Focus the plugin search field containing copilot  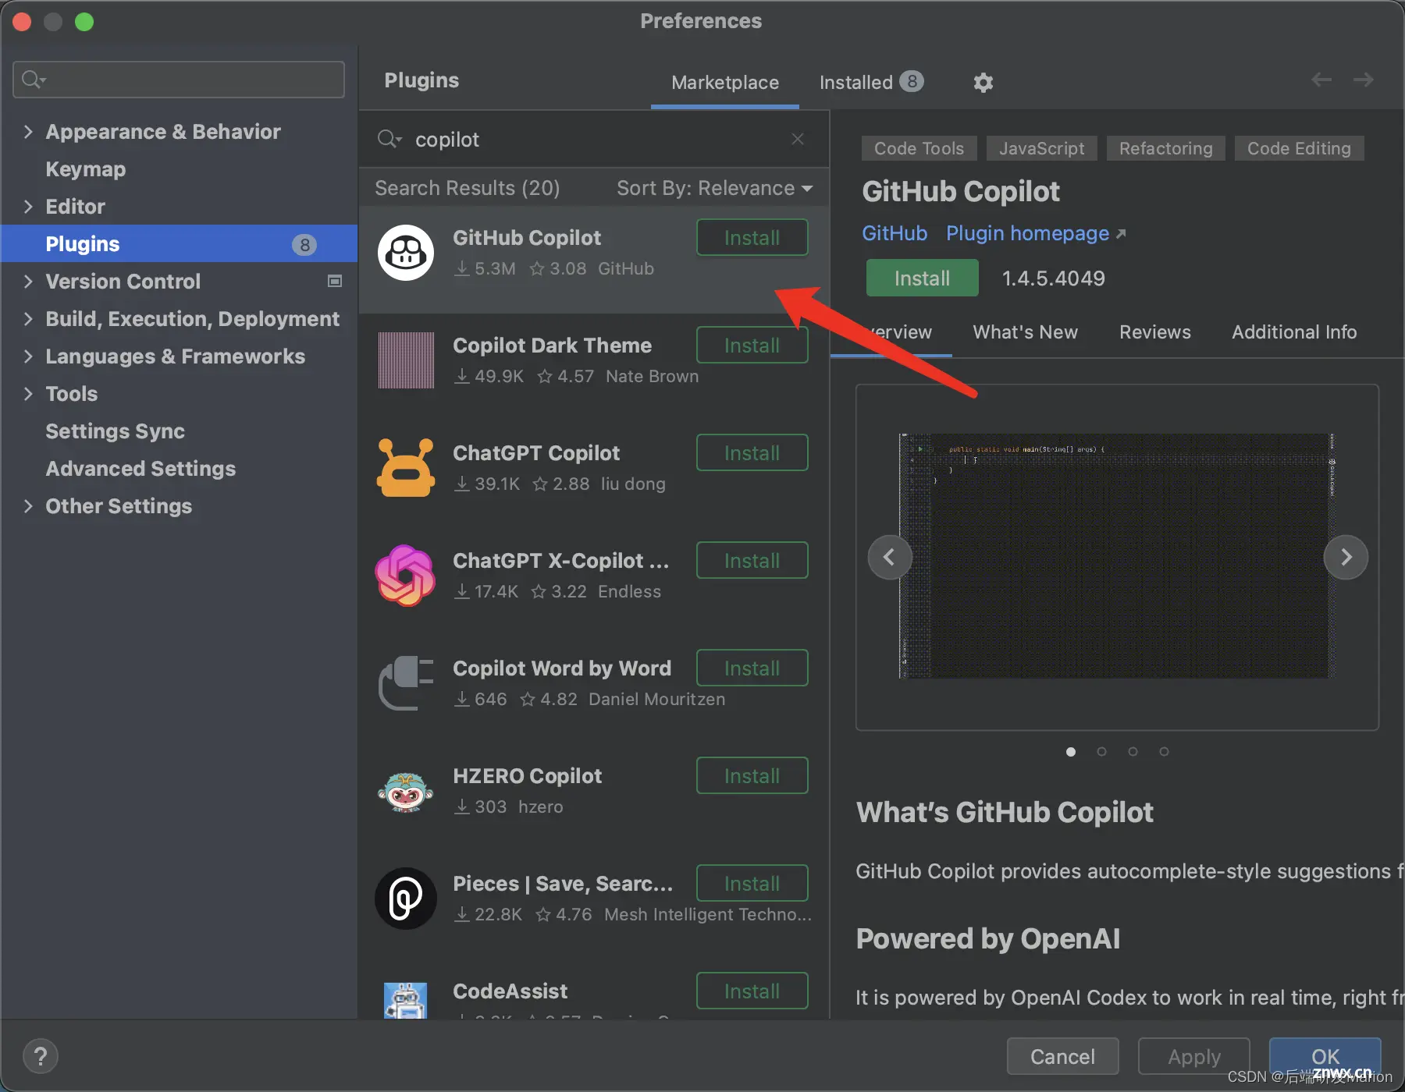coord(593,139)
